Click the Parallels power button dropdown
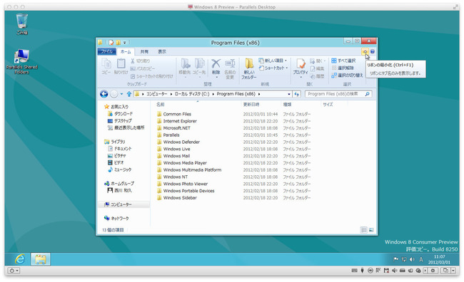This screenshot has height=282, width=464. [14, 271]
